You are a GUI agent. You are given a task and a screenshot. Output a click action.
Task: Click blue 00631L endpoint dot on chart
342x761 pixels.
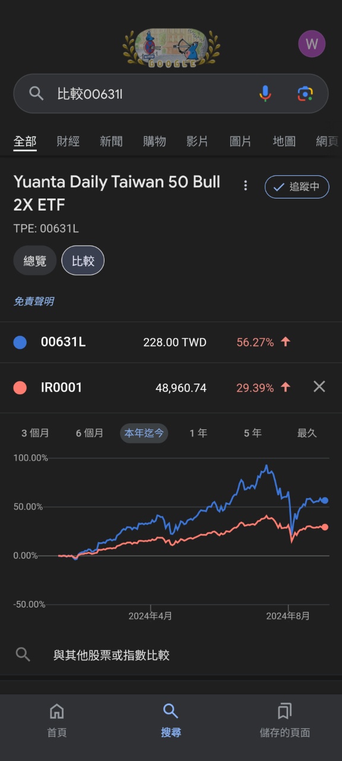click(x=324, y=501)
